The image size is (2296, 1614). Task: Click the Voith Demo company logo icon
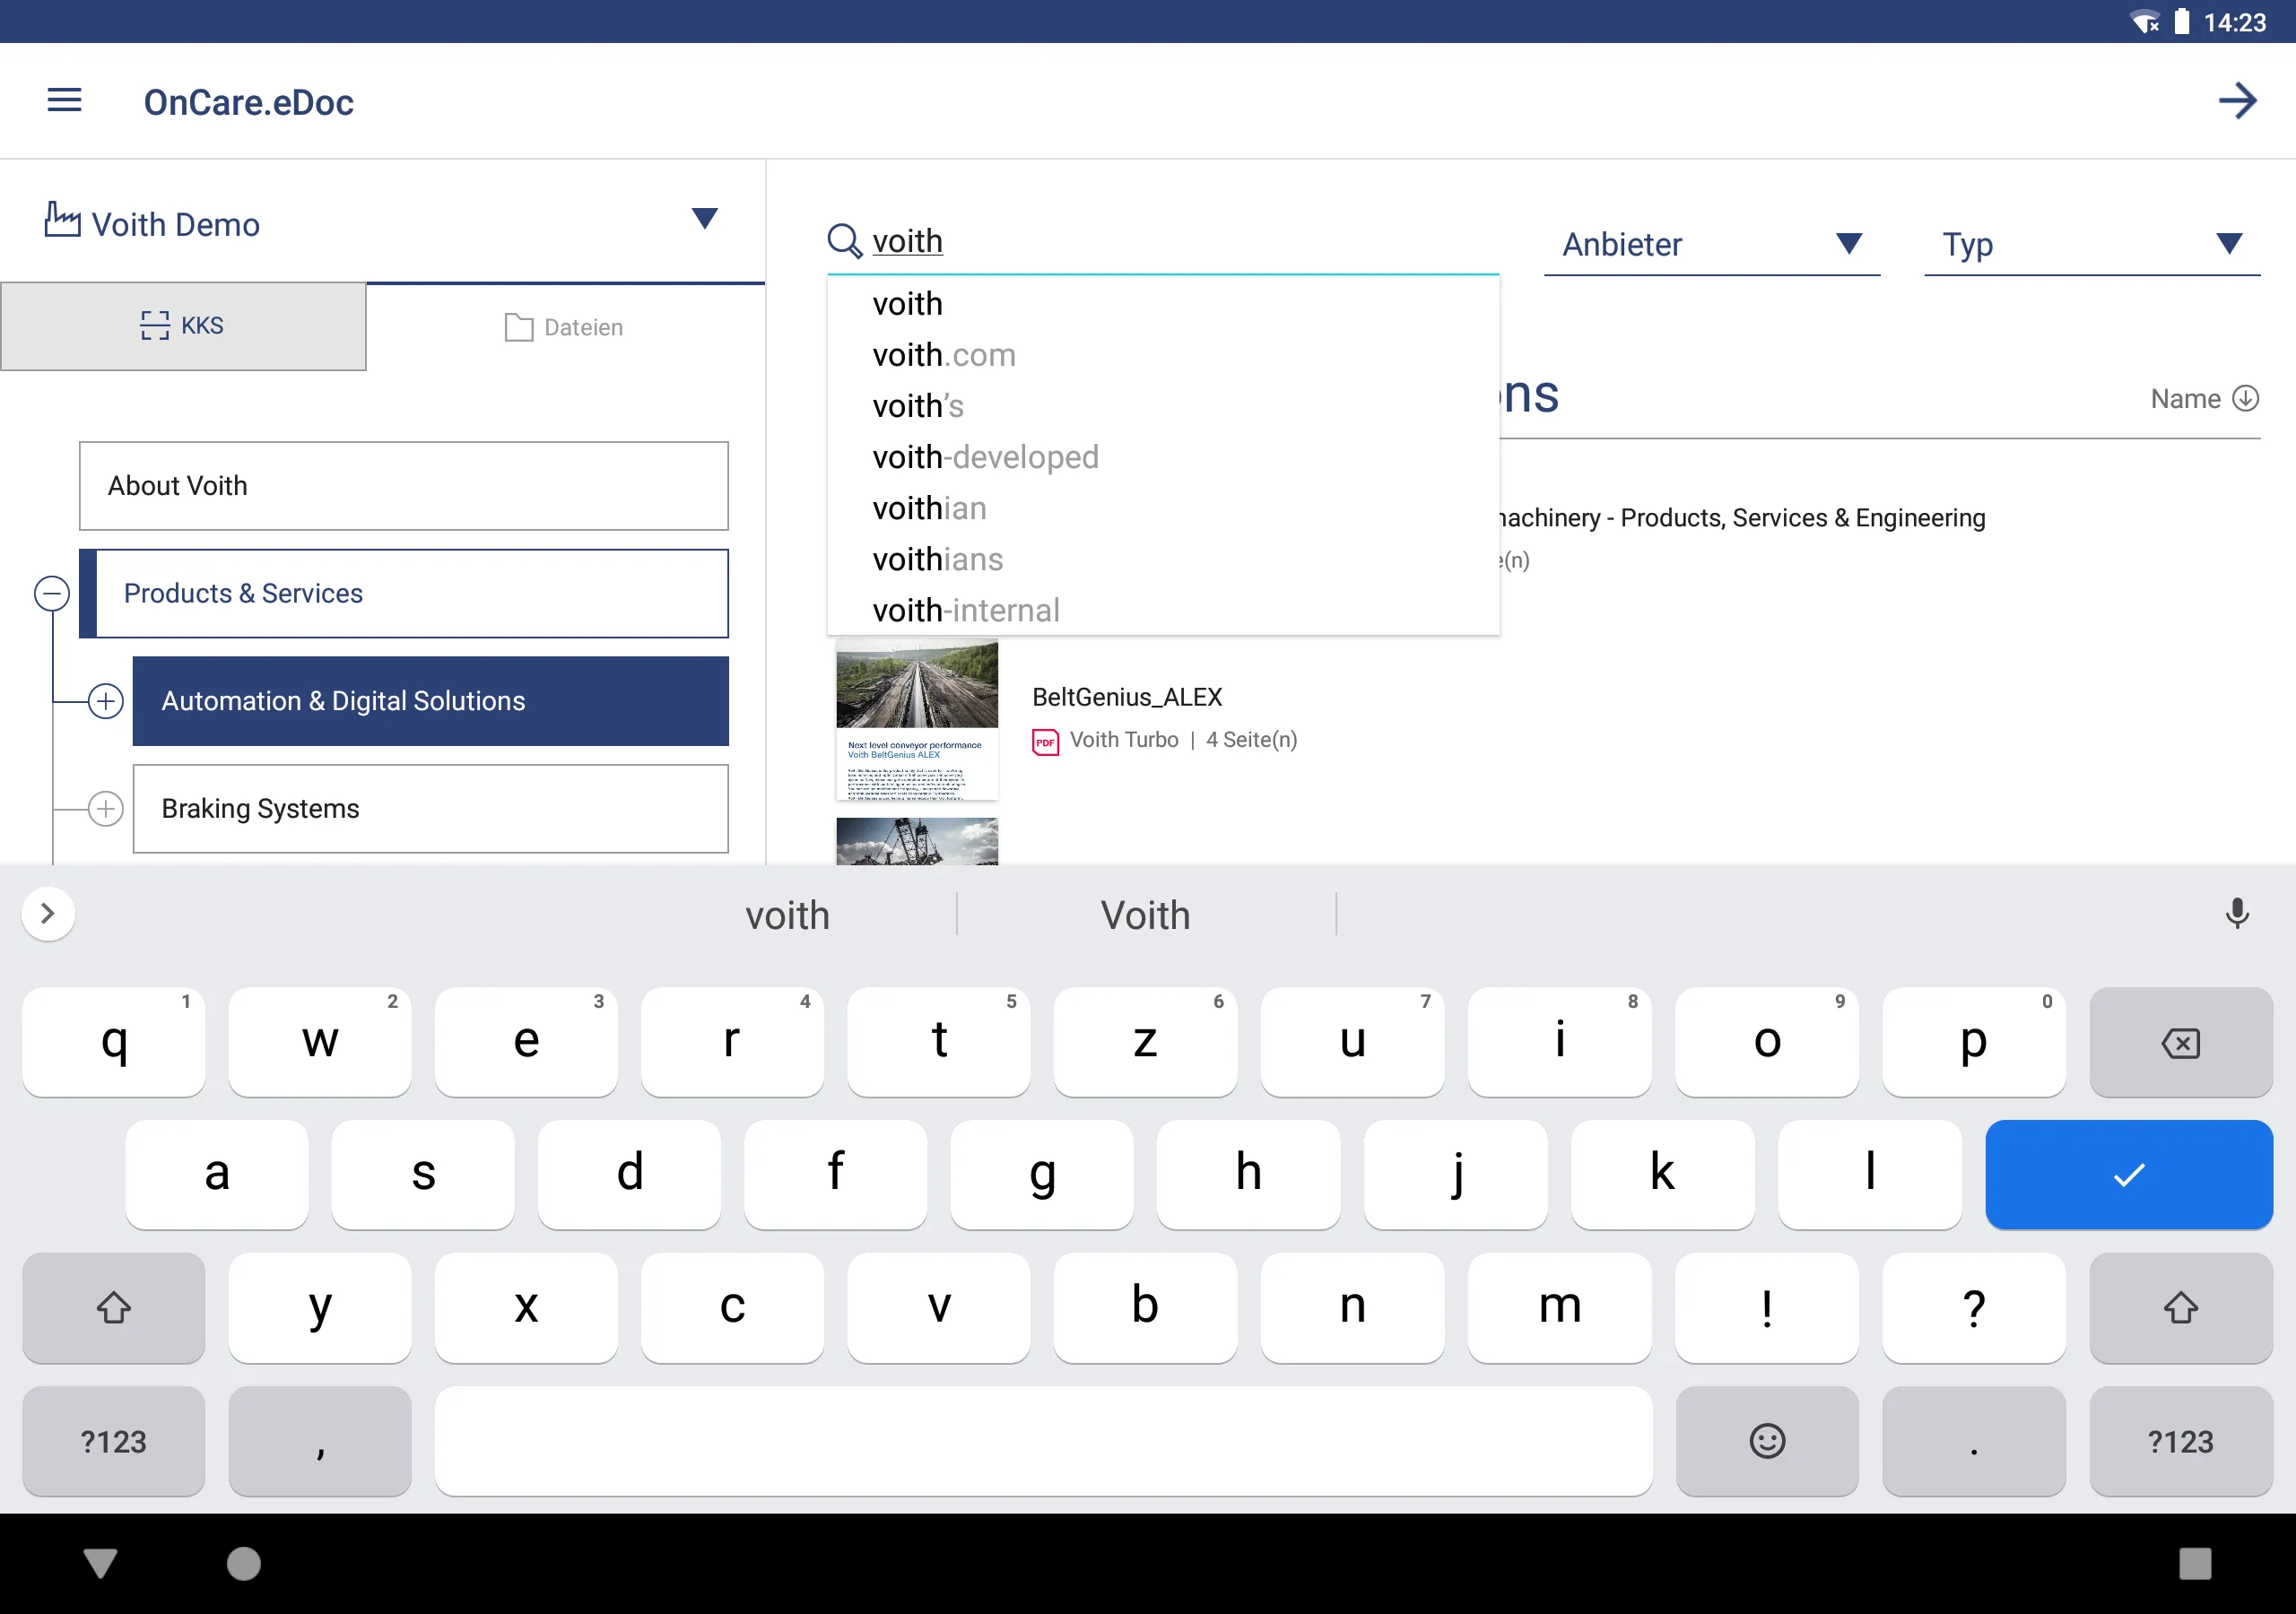pyautogui.click(x=65, y=221)
